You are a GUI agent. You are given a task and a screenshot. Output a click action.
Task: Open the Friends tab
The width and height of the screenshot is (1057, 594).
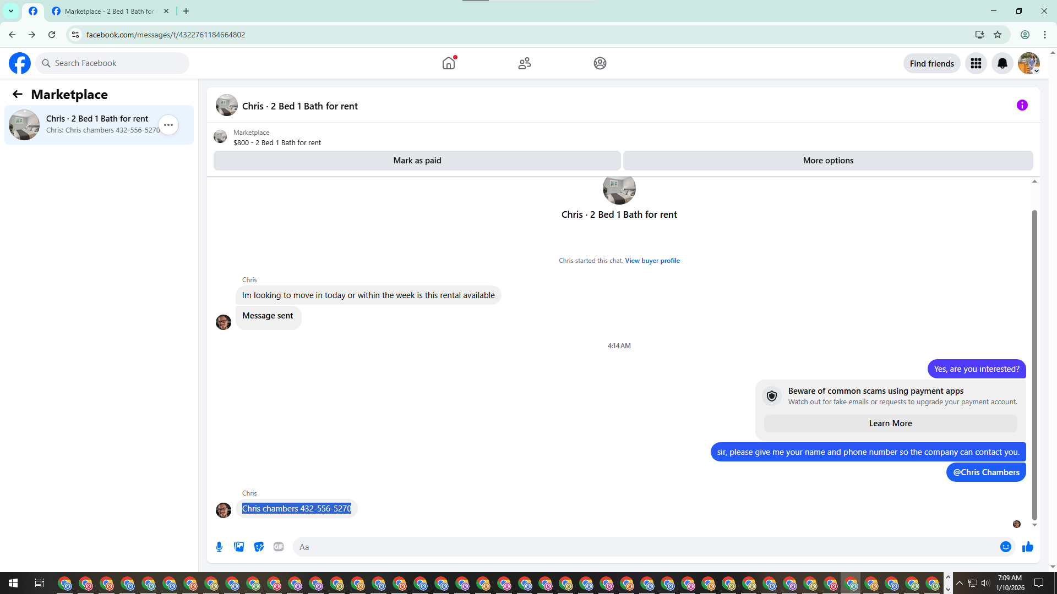pos(524,63)
